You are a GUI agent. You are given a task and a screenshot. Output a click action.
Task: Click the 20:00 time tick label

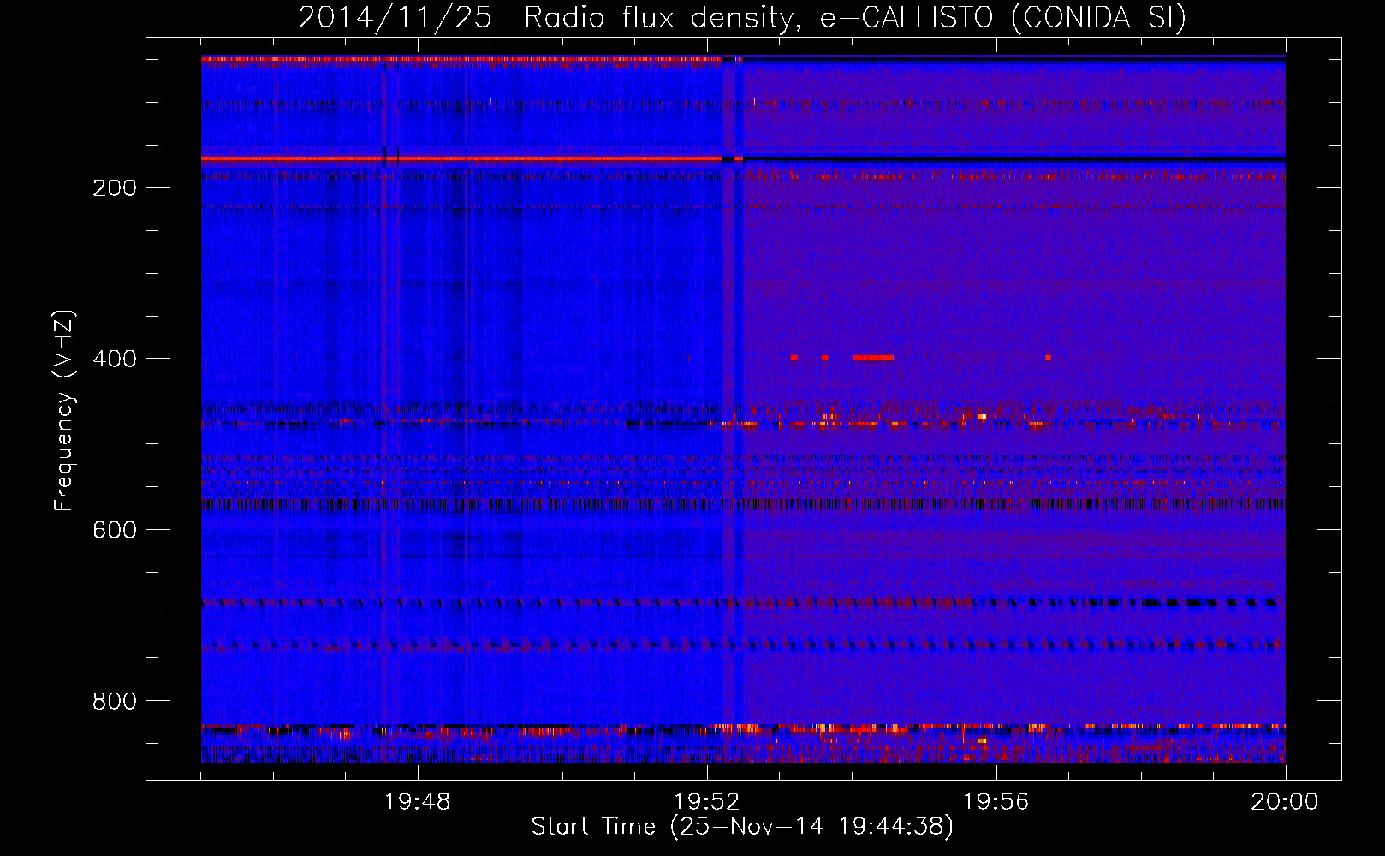(1285, 802)
